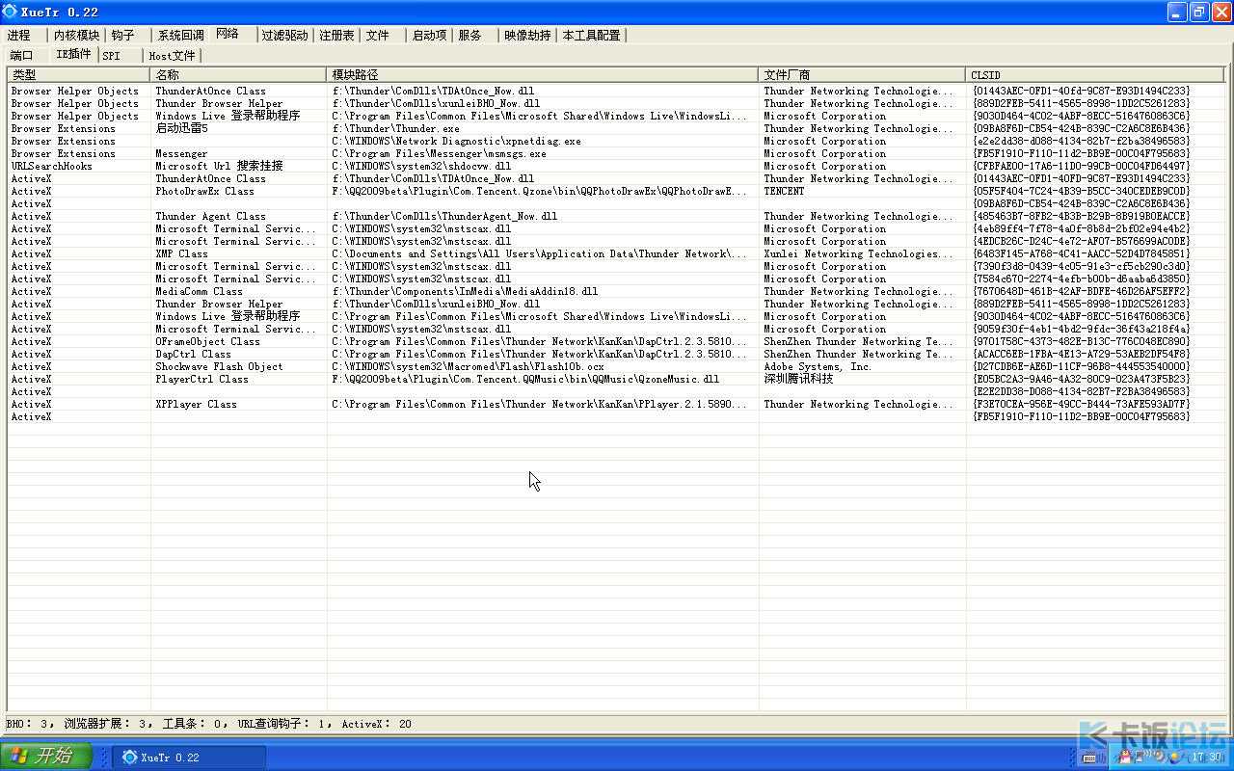This screenshot has height=771, width=1234.
Task: Select the OFrameObject Class row
Action: tap(616, 341)
